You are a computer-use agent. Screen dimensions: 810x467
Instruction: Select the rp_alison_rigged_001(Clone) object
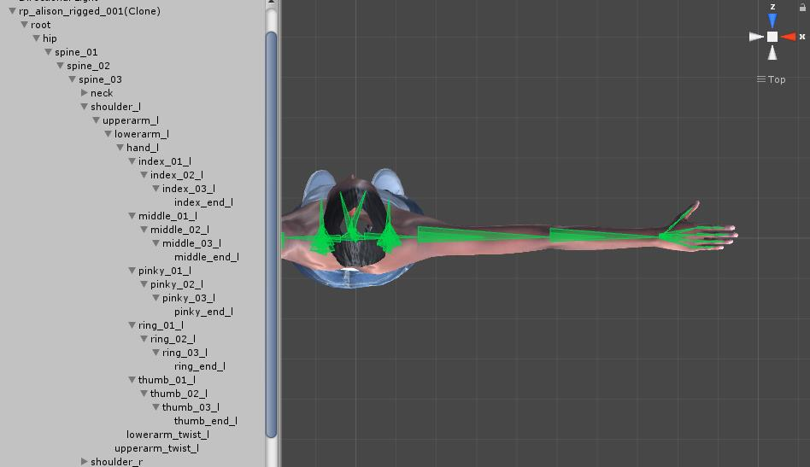pos(90,11)
